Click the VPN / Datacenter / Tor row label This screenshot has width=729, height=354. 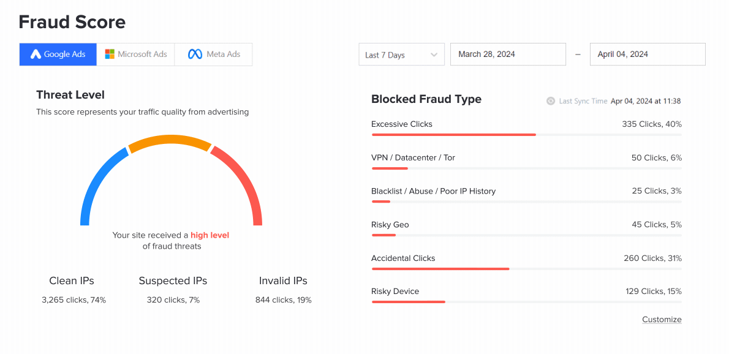tap(413, 157)
